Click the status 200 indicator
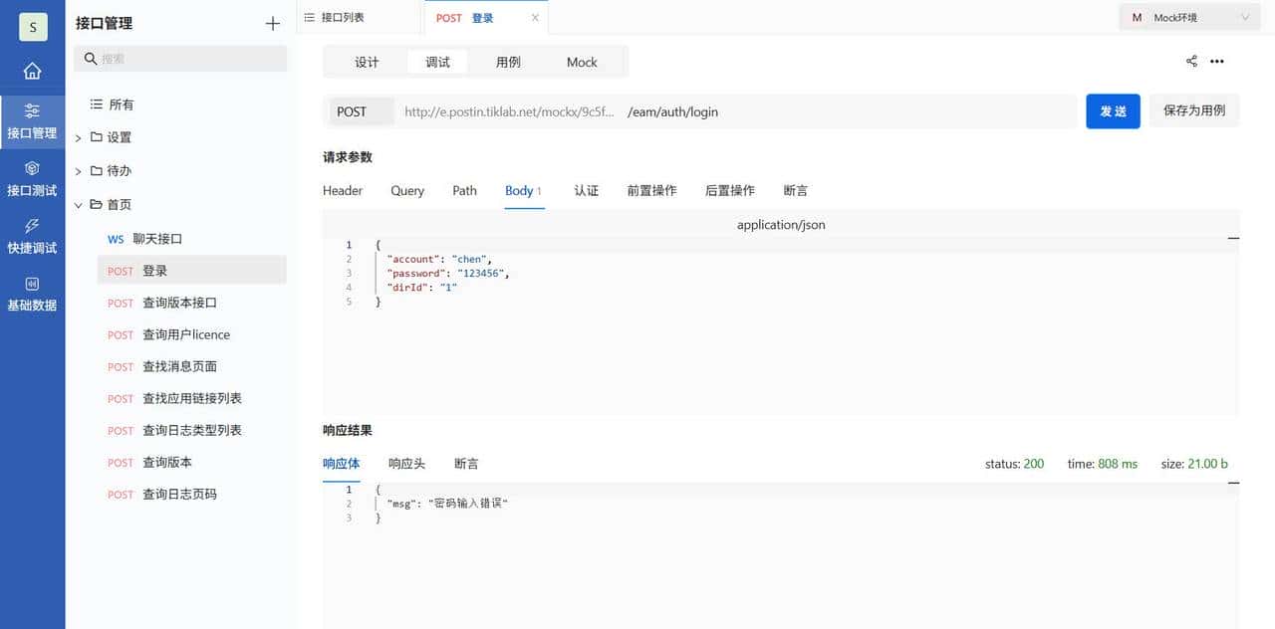Image resolution: width=1275 pixels, height=629 pixels. pos(1014,463)
